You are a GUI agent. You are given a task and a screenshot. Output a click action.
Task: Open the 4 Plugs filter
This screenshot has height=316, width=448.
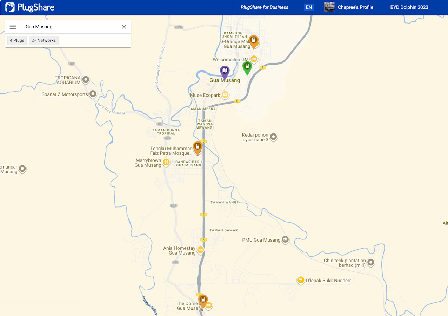click(x=17, y=40)
